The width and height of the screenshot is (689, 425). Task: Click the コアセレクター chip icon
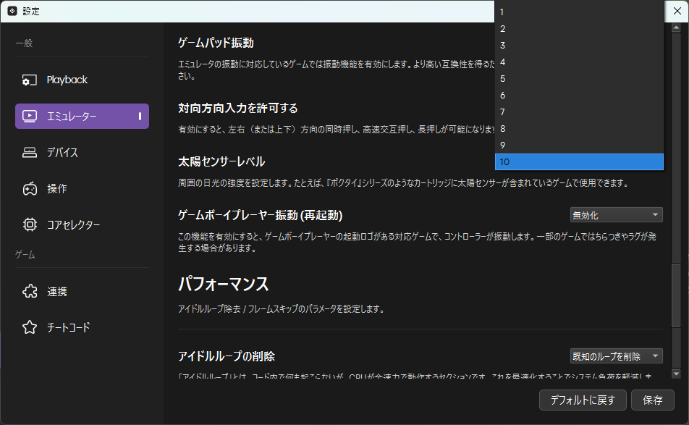pyautogui.click(x=30, y=225)
